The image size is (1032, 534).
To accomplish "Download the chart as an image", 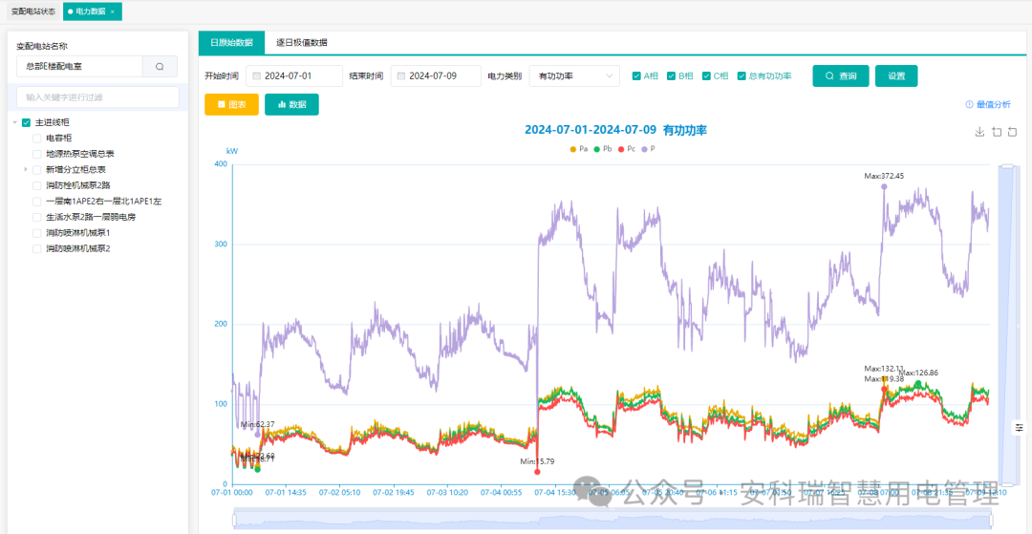I will (979, 132).
